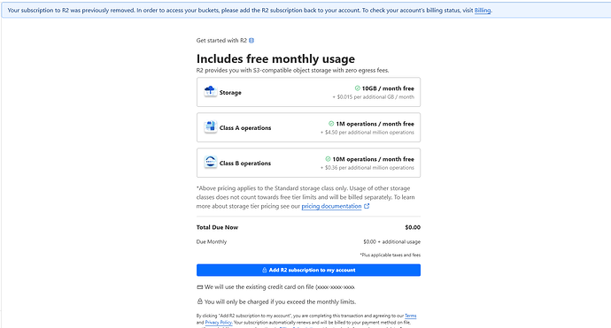Click the external link icon after pricing documentation

click(367, 206)
